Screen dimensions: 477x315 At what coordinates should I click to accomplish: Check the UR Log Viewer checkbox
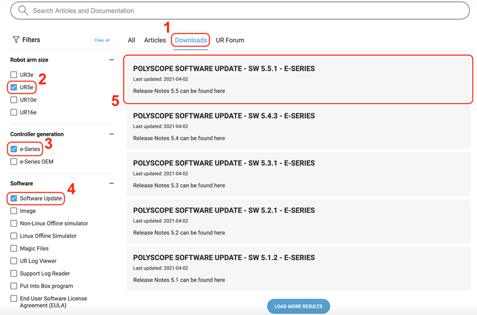[x=14, y=261]
